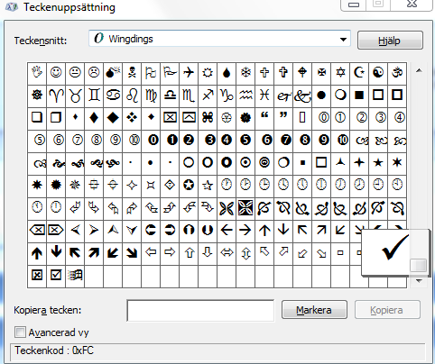
Task: Select the snowflake character
Action: (x=245, y=73)
